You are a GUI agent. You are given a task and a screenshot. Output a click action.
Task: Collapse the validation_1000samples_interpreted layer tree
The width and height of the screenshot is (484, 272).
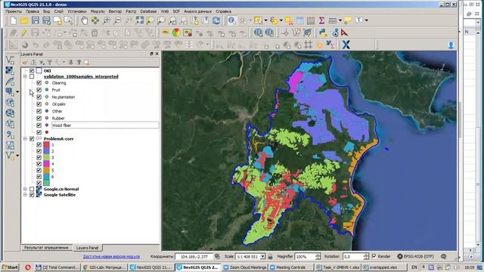pyautogui.click(x=25, y=76)
